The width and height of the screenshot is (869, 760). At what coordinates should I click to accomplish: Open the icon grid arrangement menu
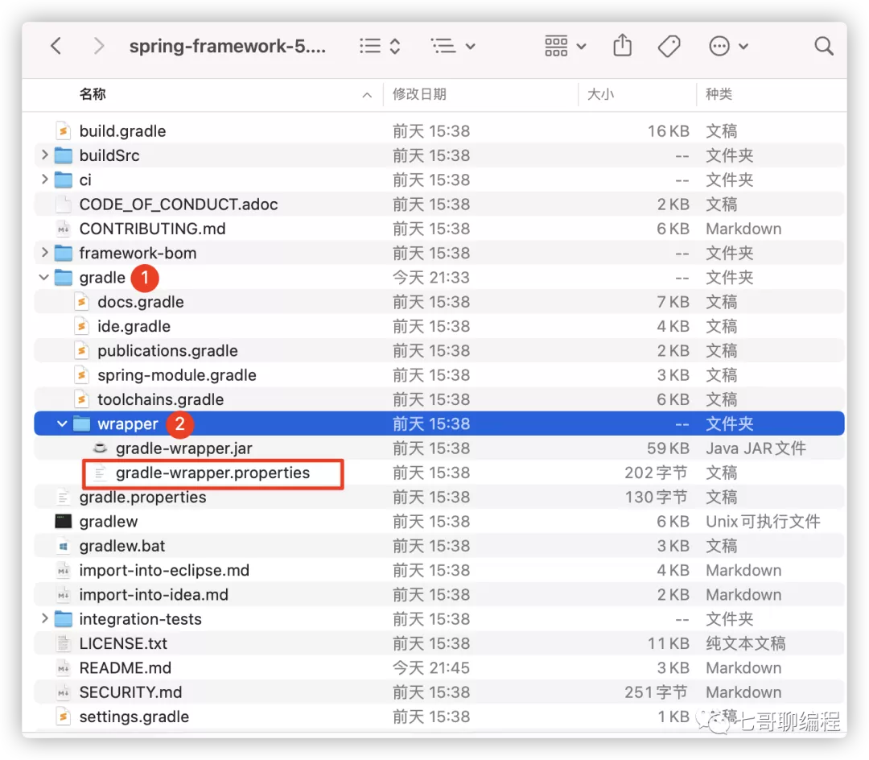565,46
